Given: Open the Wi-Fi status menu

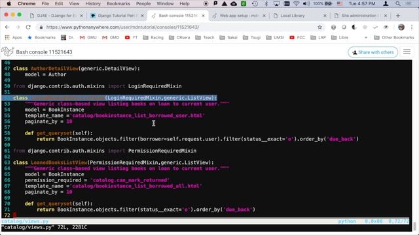Looking at the screenshot, I should pos(296,4).
